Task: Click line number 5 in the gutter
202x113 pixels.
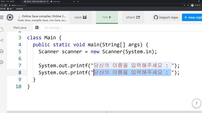Action: pos(20,51)
